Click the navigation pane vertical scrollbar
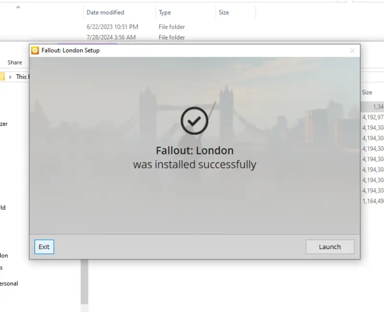Image resolution: width=384 pixels, height=312 pixels. 84,282
